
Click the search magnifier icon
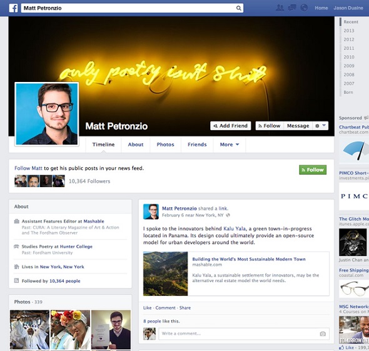[x=238, y=8]
